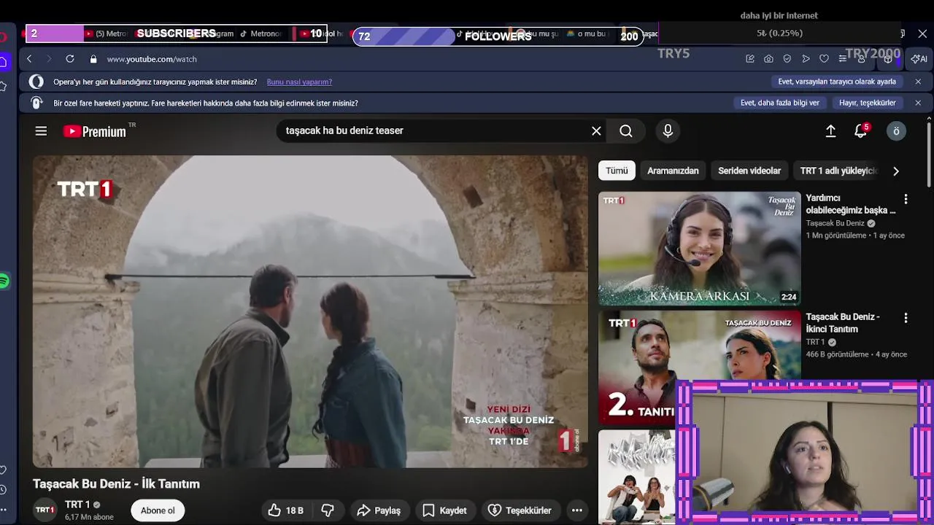Click 'Teşekkürler' thanks button
The image size is (934, 525).
pos(520,510)
